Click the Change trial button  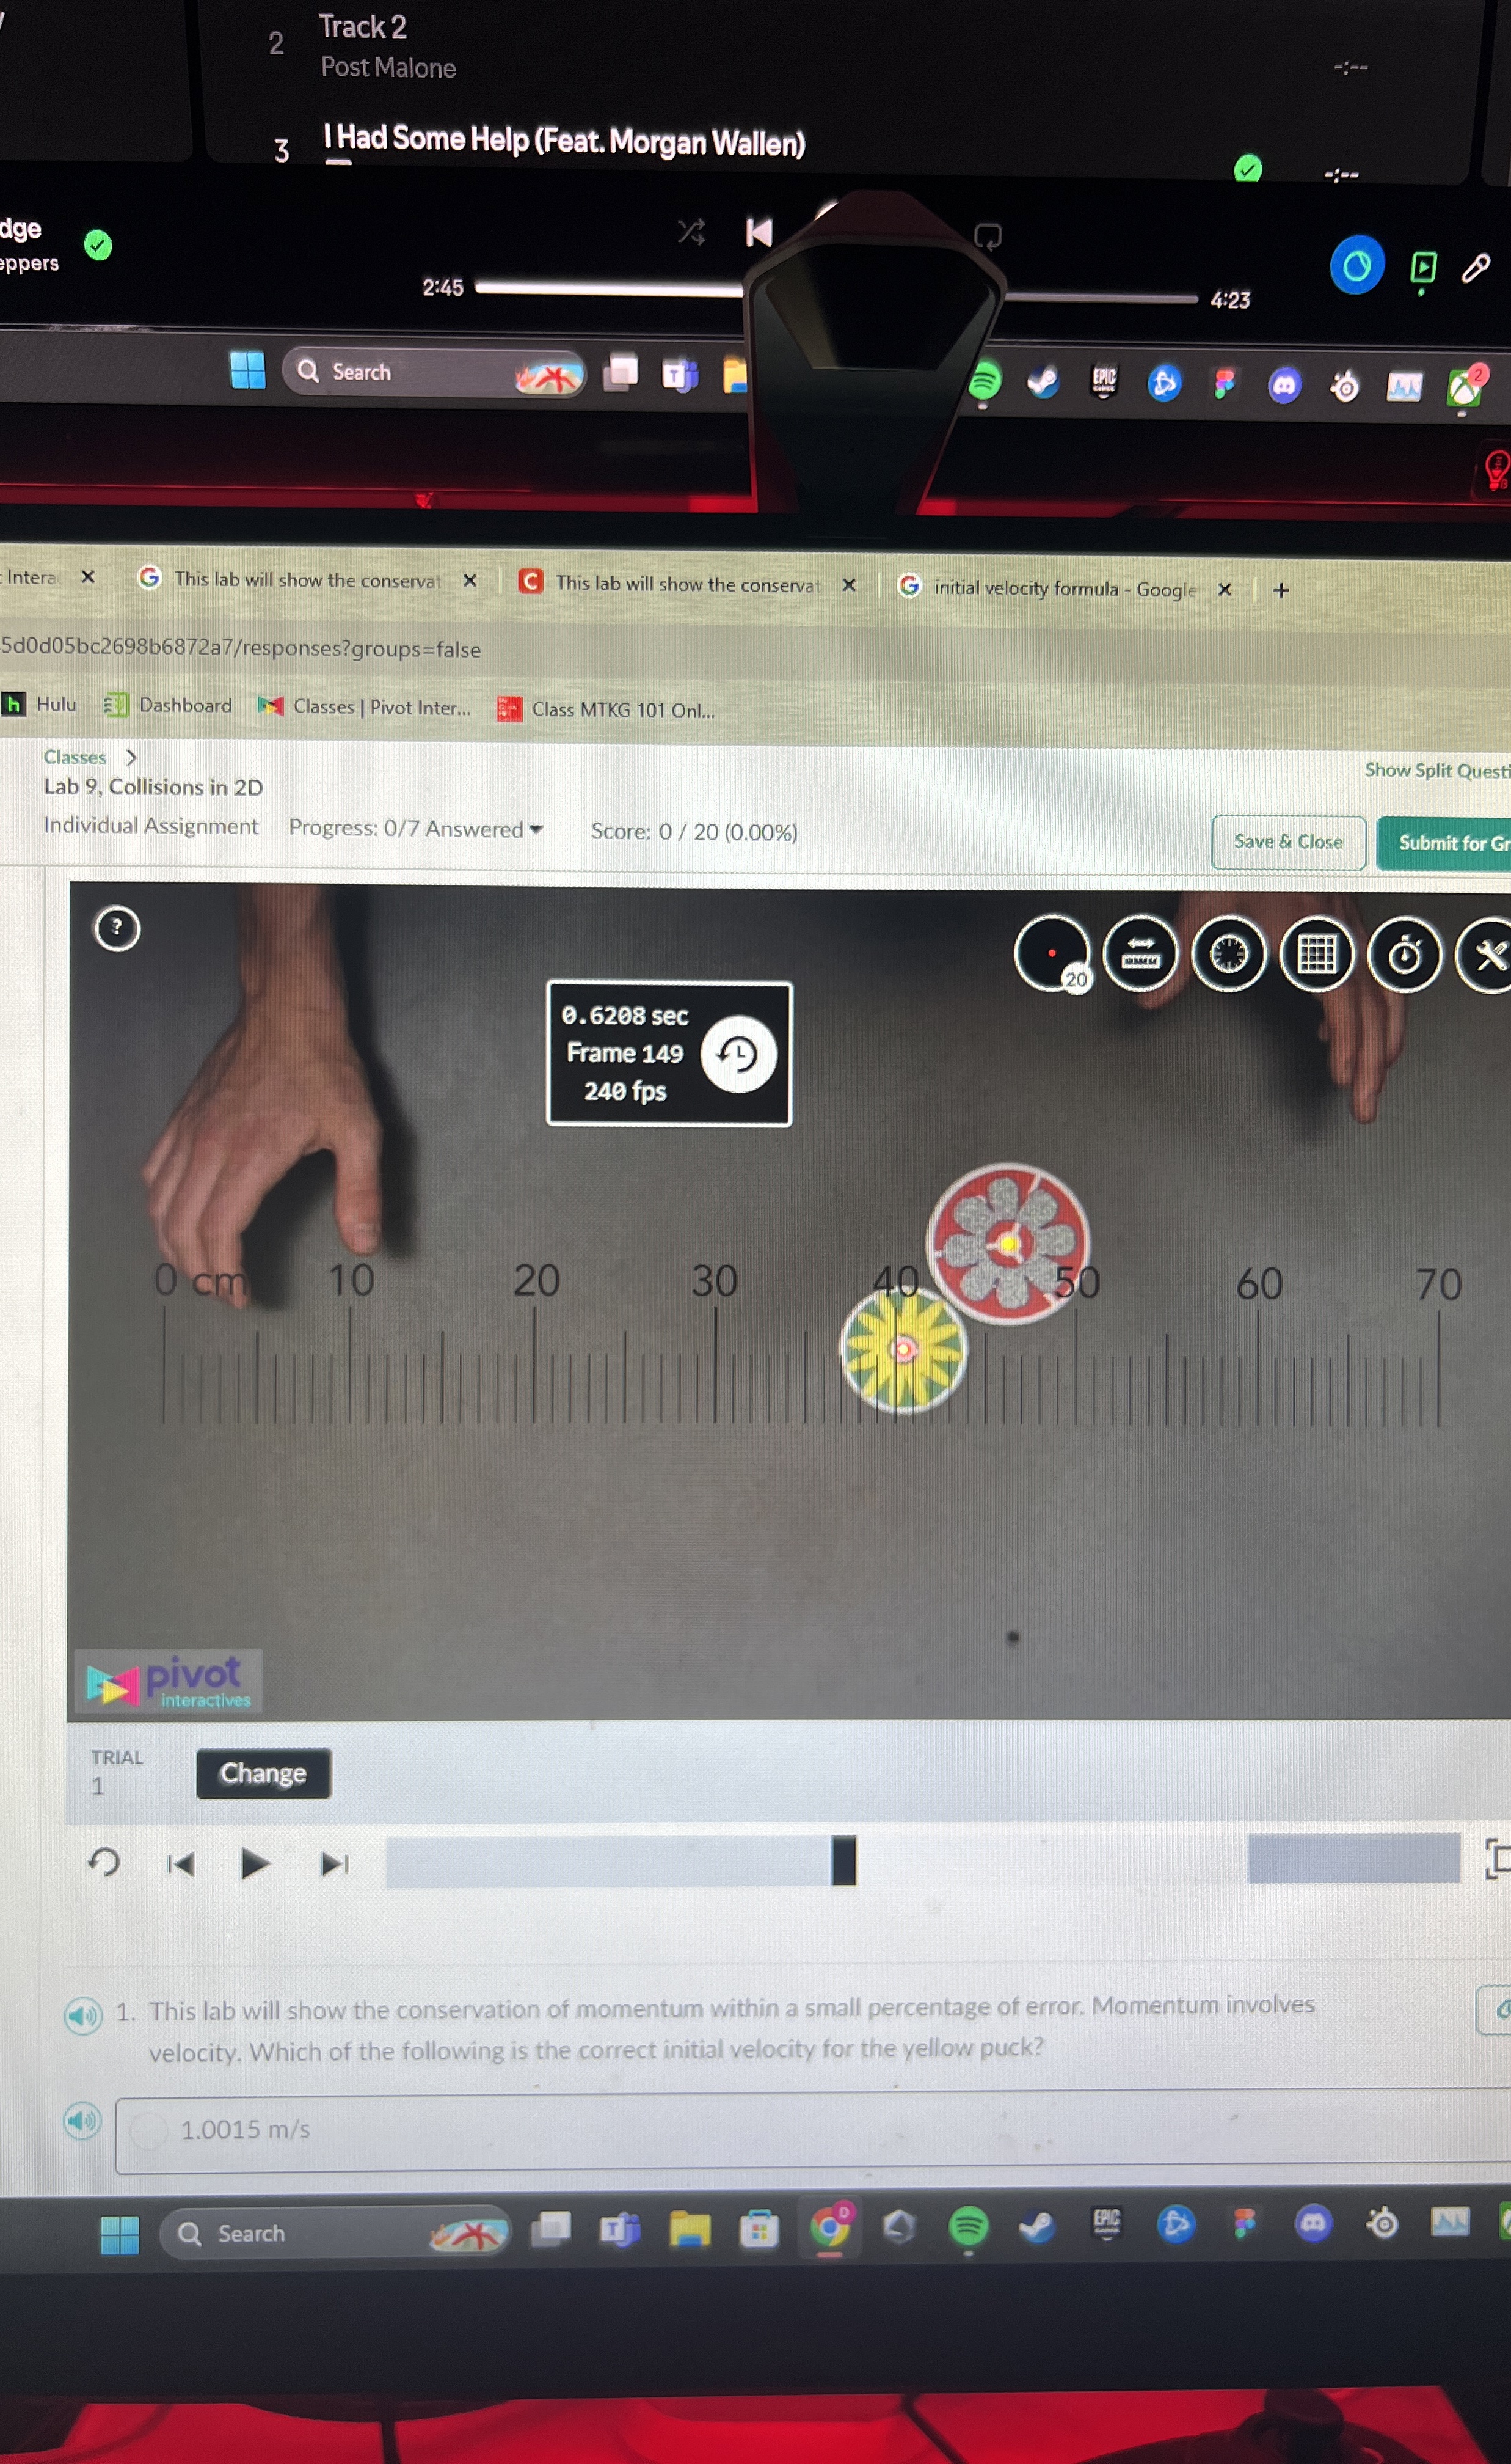point(263,1773)
